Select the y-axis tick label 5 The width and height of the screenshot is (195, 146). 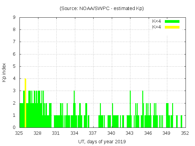14,66
